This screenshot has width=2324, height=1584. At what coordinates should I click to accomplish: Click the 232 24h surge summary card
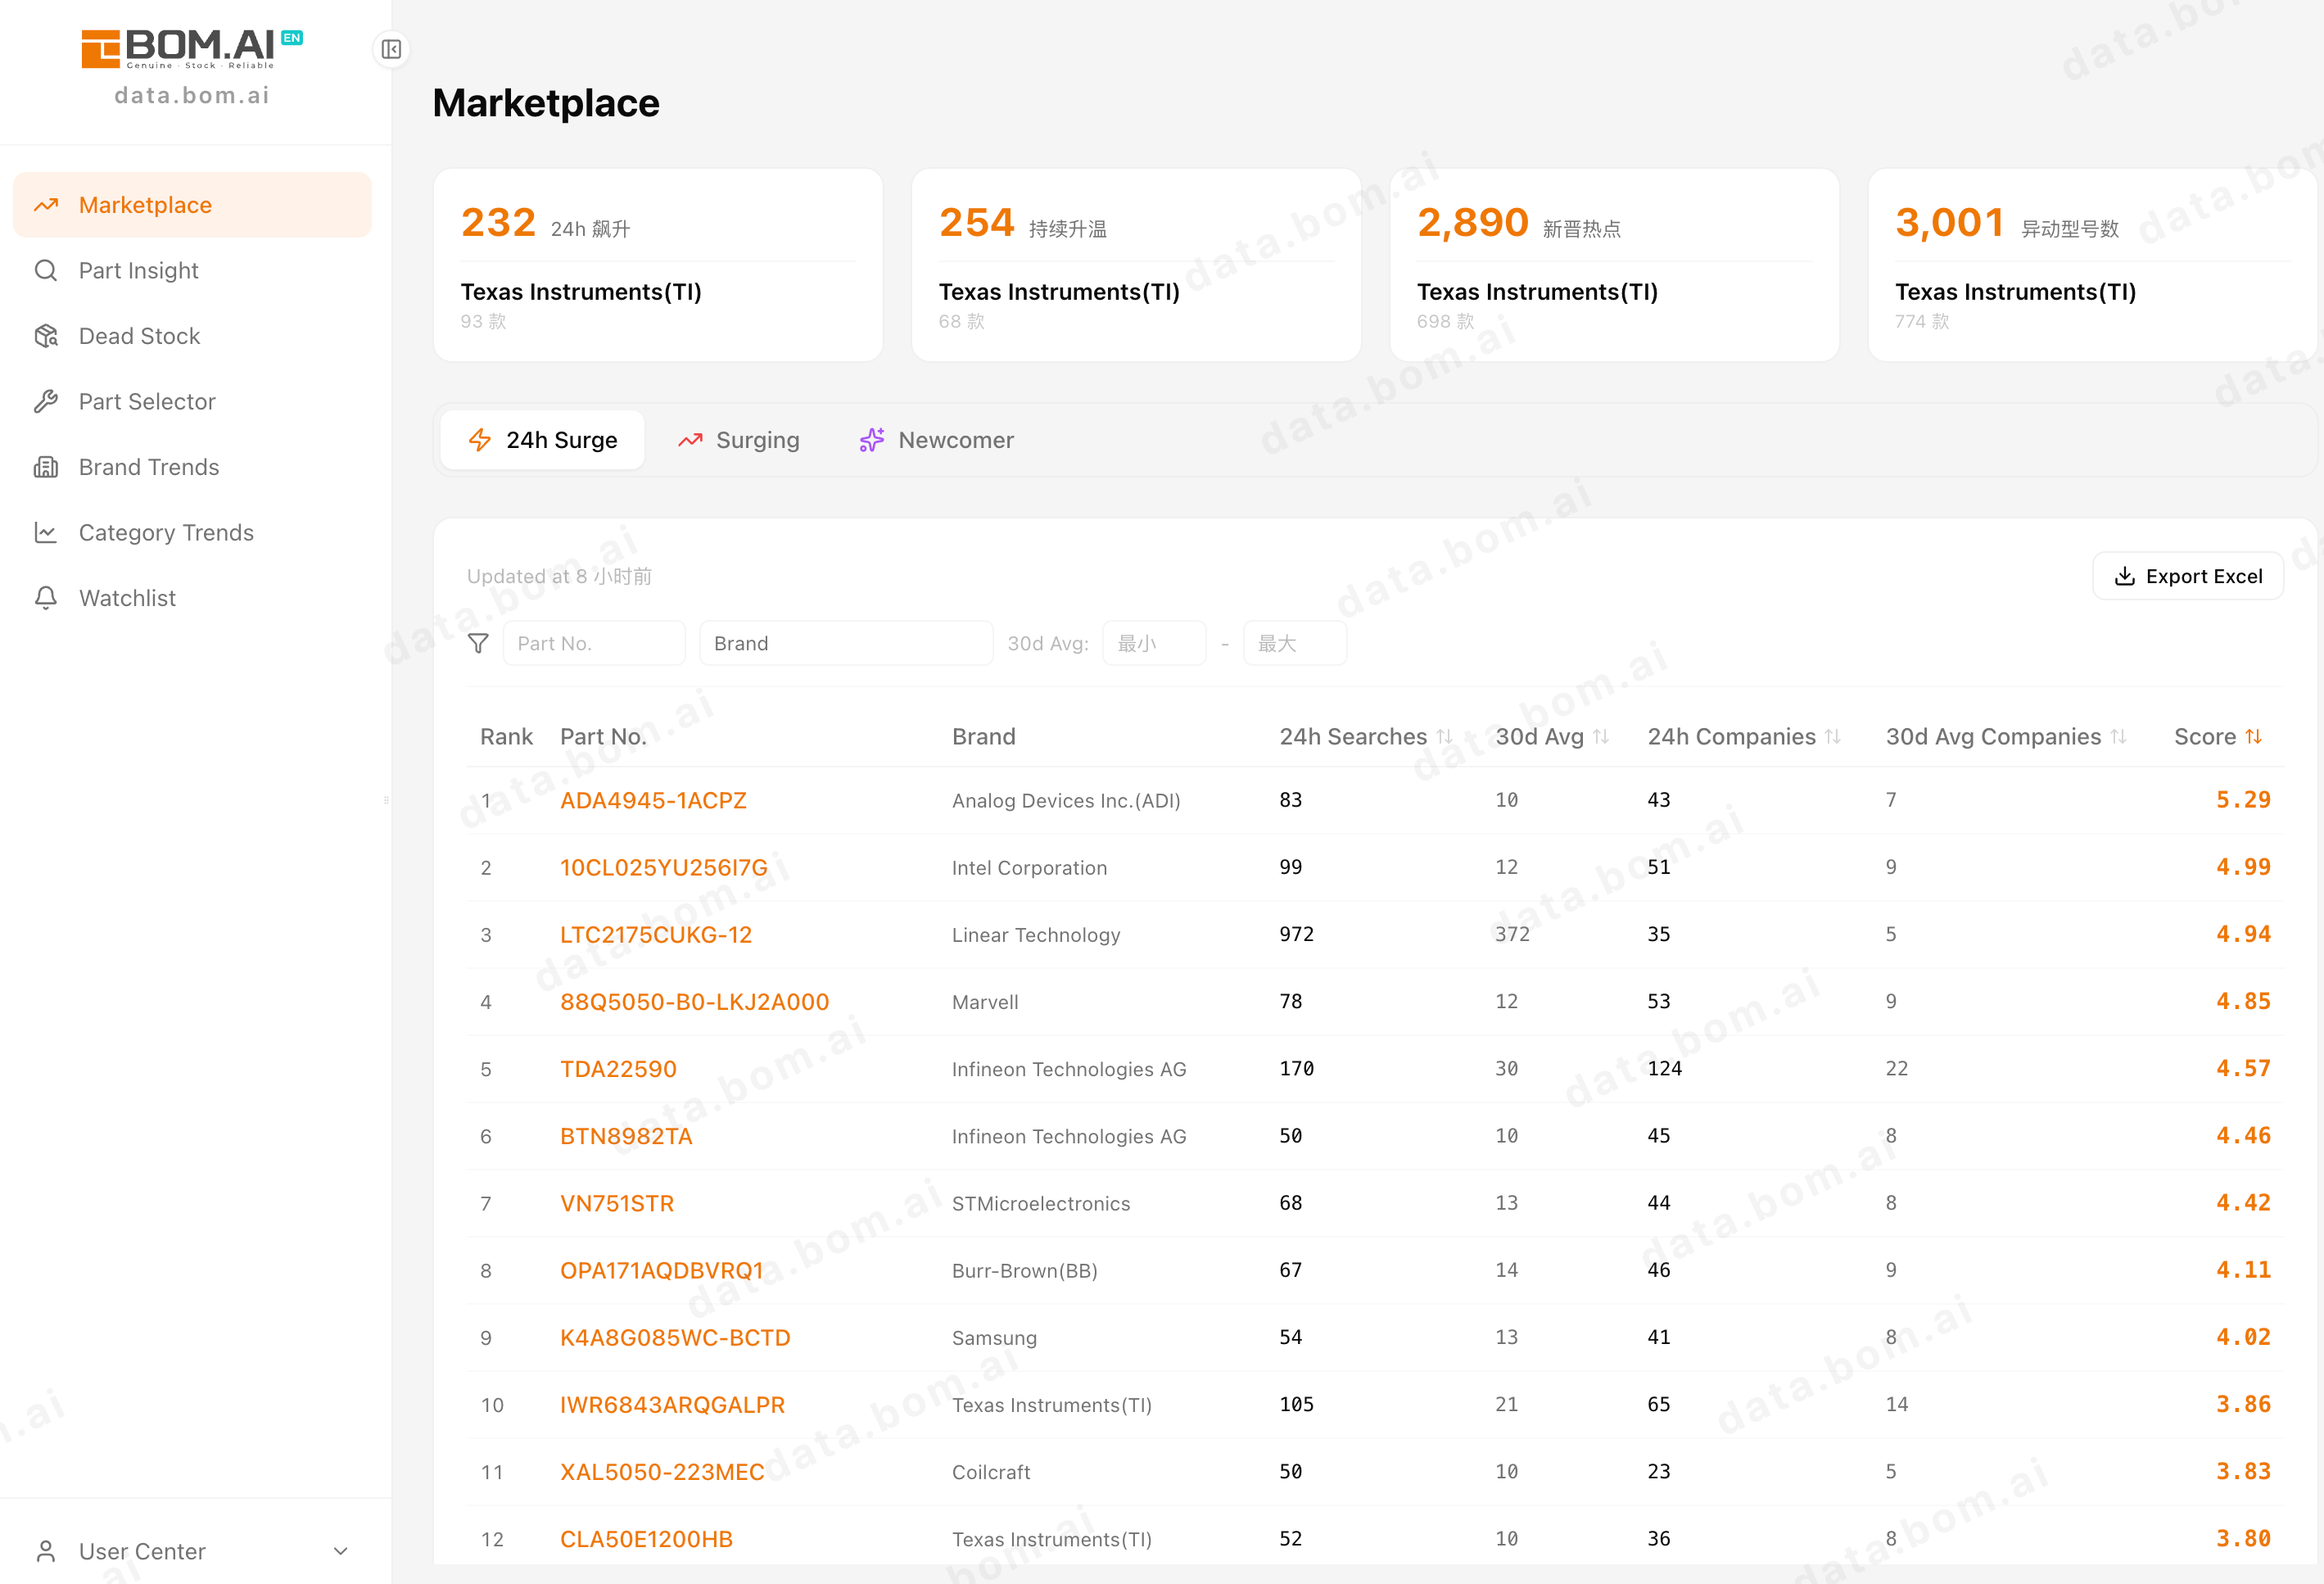658,265
